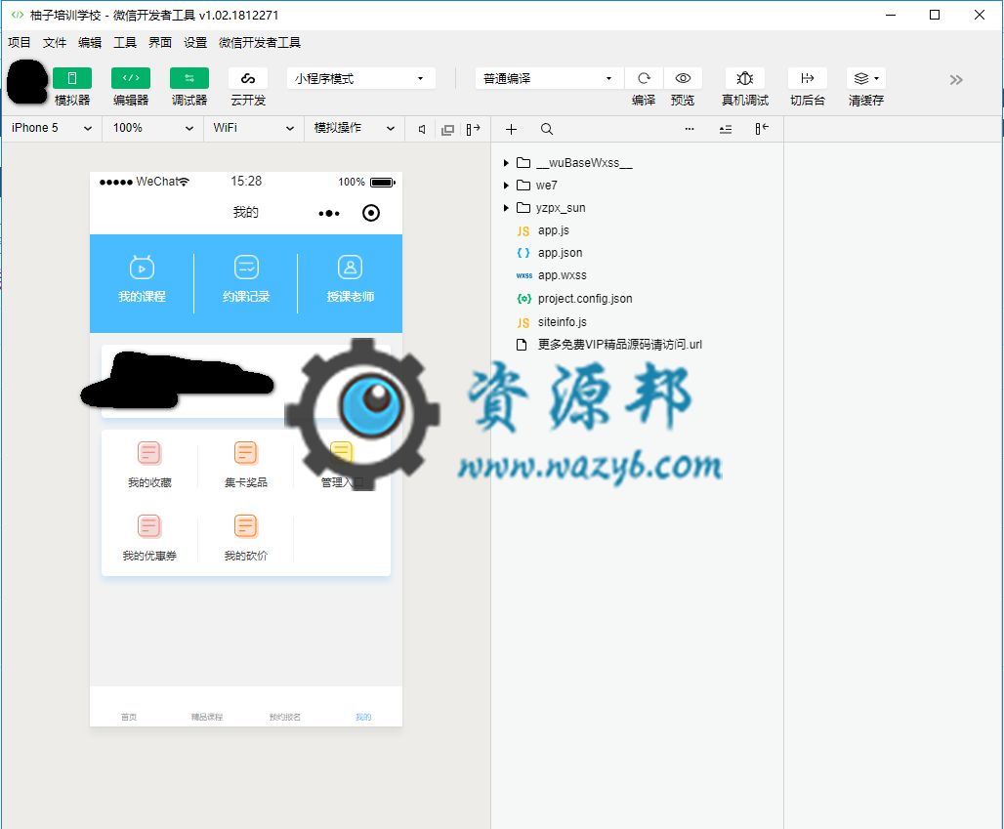The width and height of the screenshot is (1004, 829).
Task: Open the WiFi network dropdown
Action: [254, 128]
